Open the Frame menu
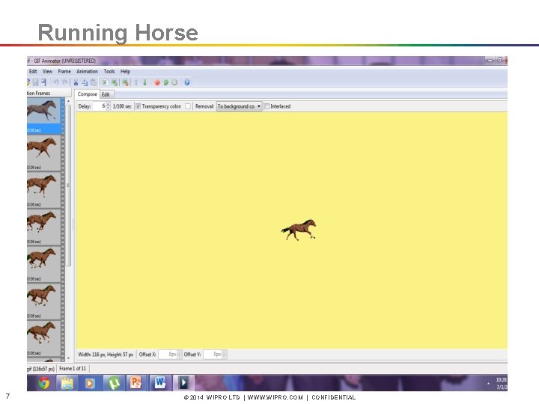This screenshot has height=404, width=539. coord(64,72)
